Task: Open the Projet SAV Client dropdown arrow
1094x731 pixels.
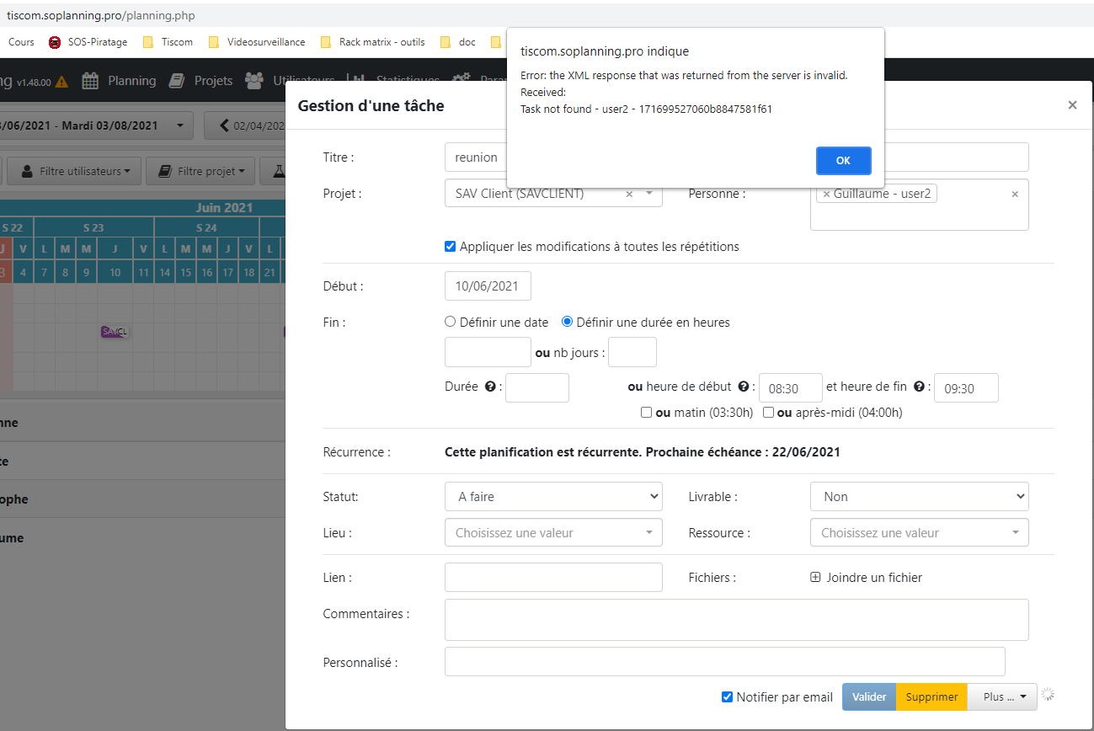Action: click(x=649, y=194)
